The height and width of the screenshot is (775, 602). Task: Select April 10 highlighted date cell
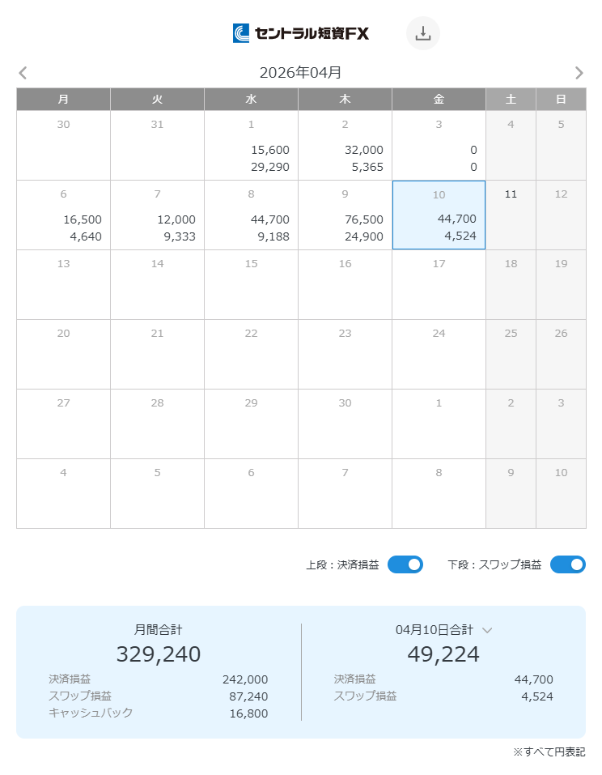(x=439, y=215)
